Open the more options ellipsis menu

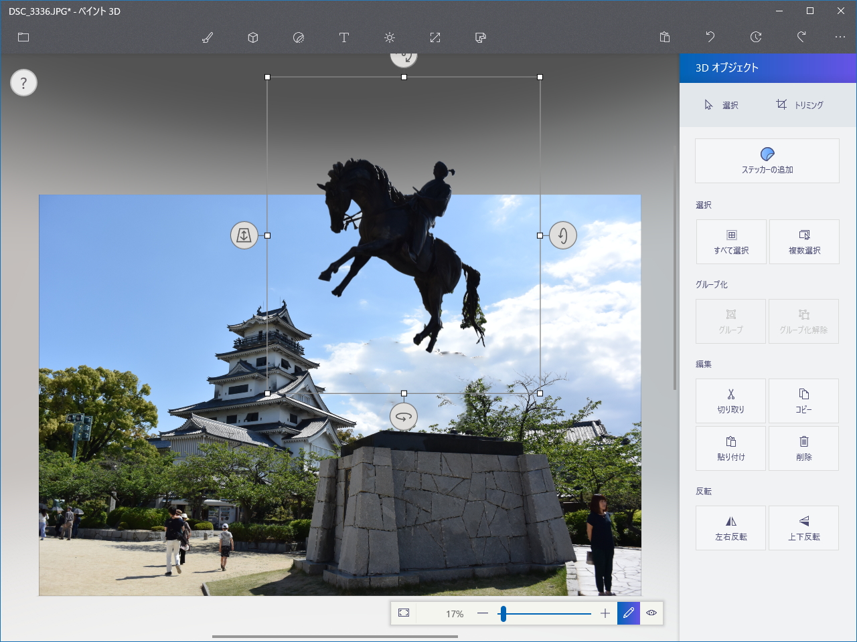(x=840, y=37)
